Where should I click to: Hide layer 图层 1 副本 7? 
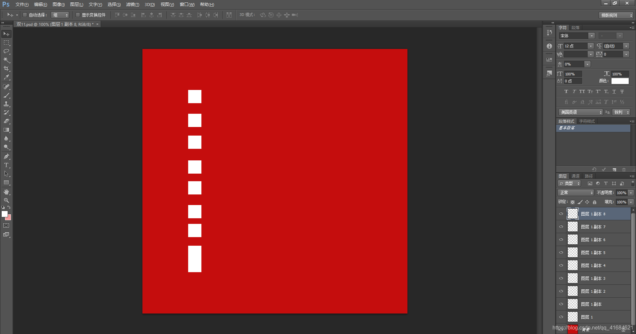pyautogui.click(x=561, y=227)
